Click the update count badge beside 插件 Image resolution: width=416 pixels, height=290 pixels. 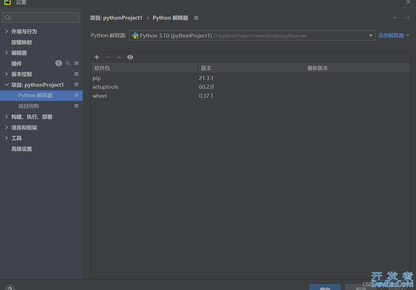coord(58,63)
